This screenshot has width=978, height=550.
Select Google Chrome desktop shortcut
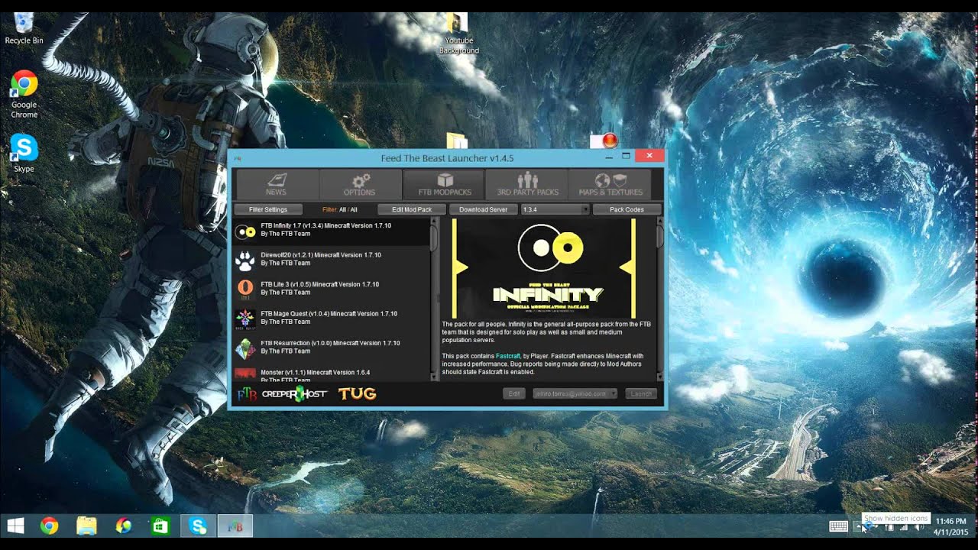click(24, 95)
